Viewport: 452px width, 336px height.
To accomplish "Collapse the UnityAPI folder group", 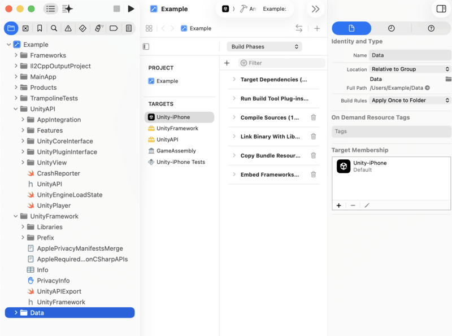I will [16, 109].
